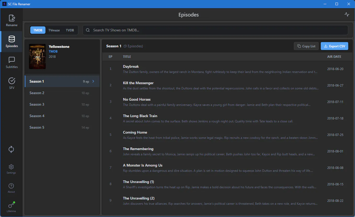Click the Season 1 heading above episode table

pyautogui.click(x=114, y=46)
